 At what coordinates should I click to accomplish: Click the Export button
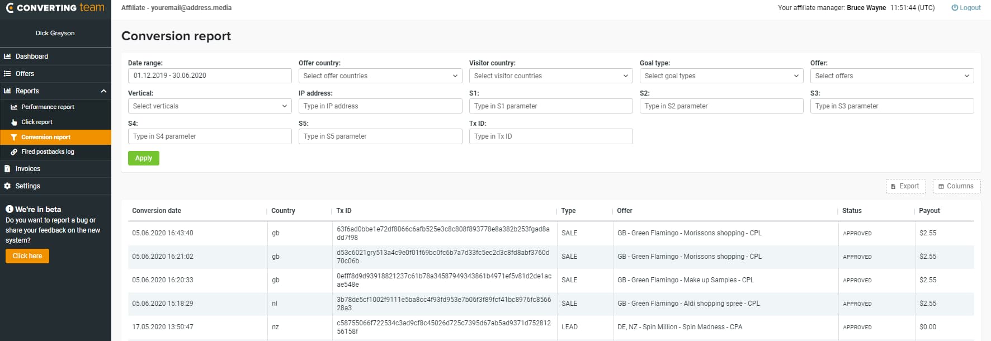pyautogui.click(x=906, y=187)
